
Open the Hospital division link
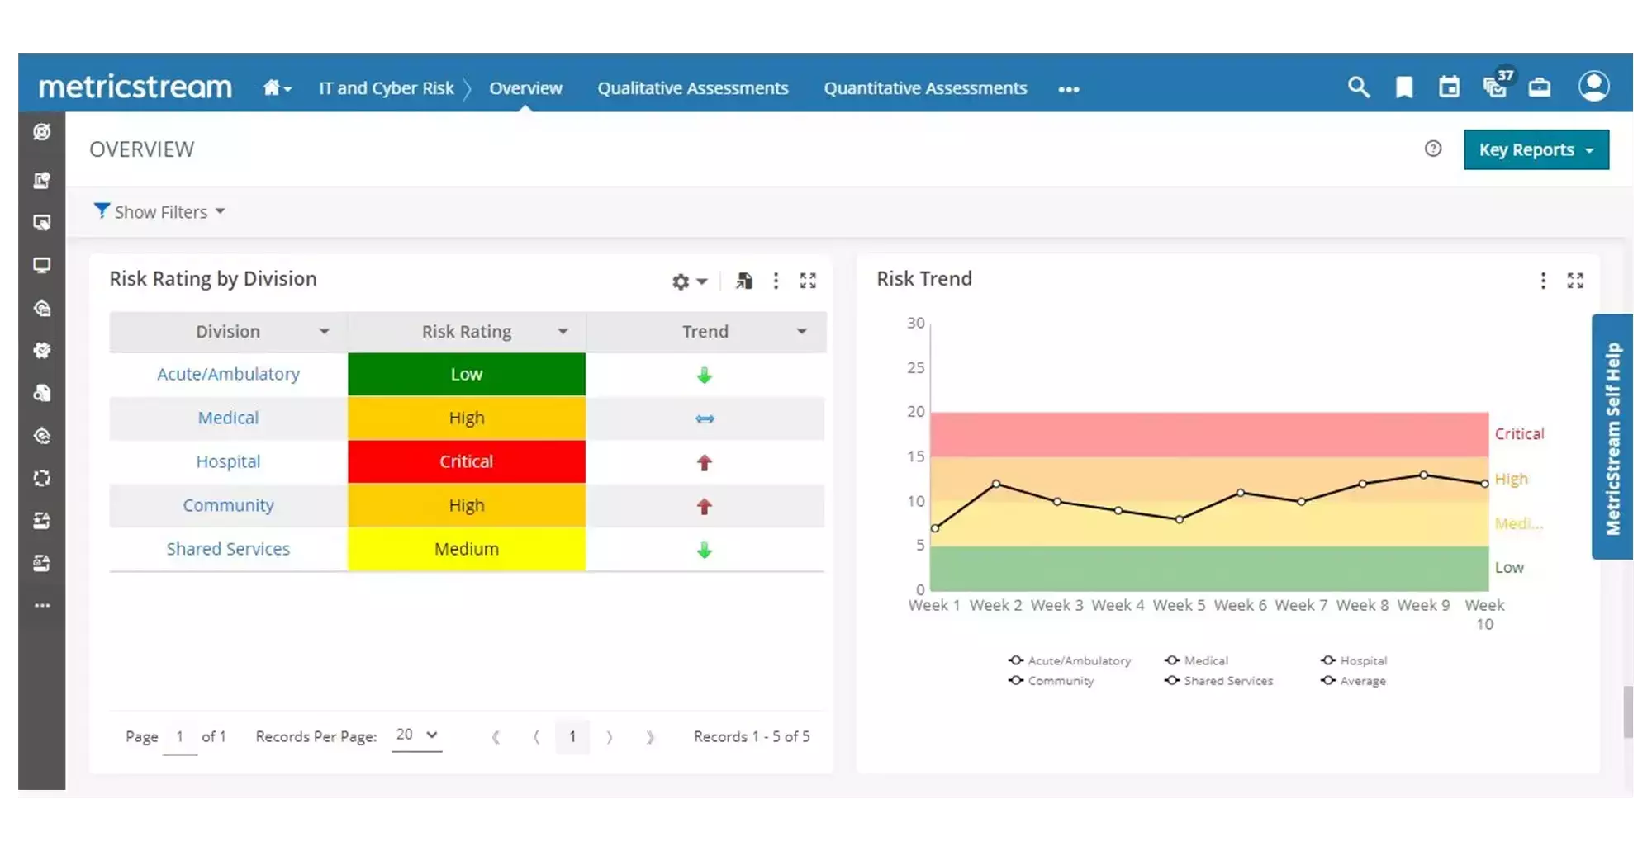tap(228, 461)
